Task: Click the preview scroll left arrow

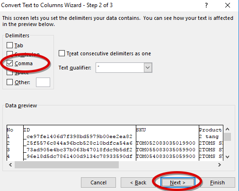Action: pyautogui.click(x=10, y=165)
